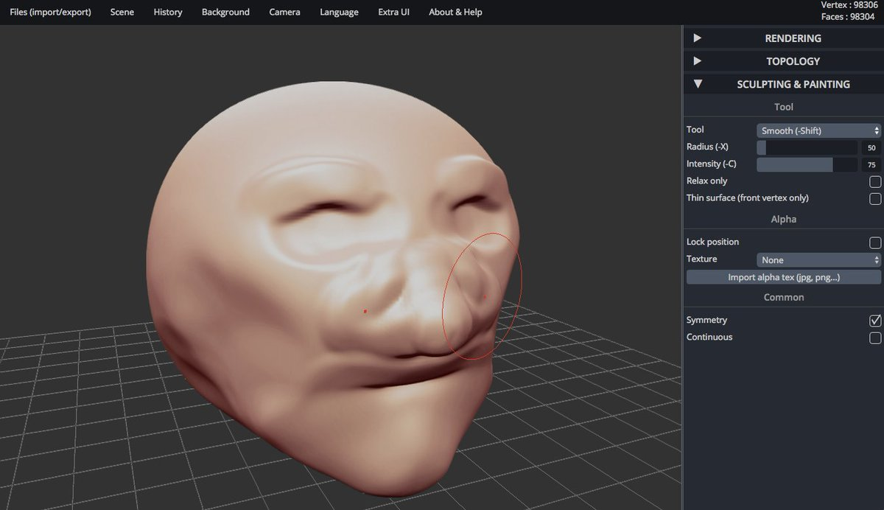
Task: Open the Files (import/export) menu
Action: 51,12
